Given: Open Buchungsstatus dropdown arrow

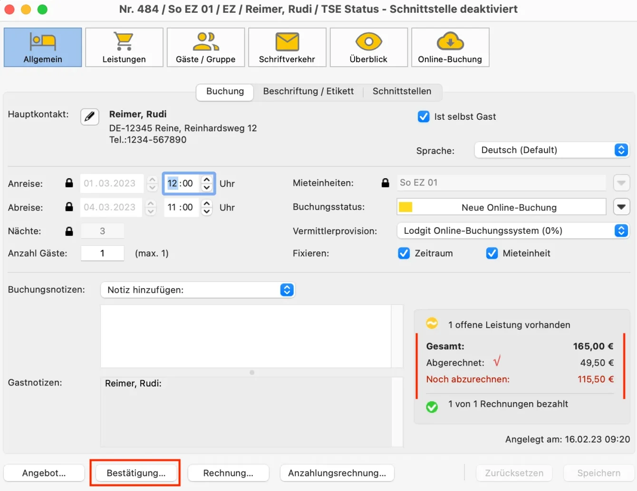Looking at the screenshot, I should point(621,207).
